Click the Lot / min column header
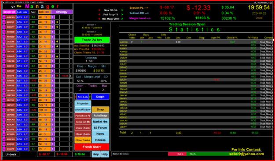Image resolution: width=275 pixels, height=161 pixels. click(x=22, y=12)
